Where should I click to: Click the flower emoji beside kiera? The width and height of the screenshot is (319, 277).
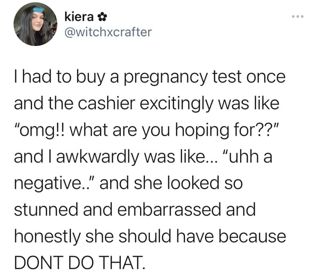tap(101, 17)
